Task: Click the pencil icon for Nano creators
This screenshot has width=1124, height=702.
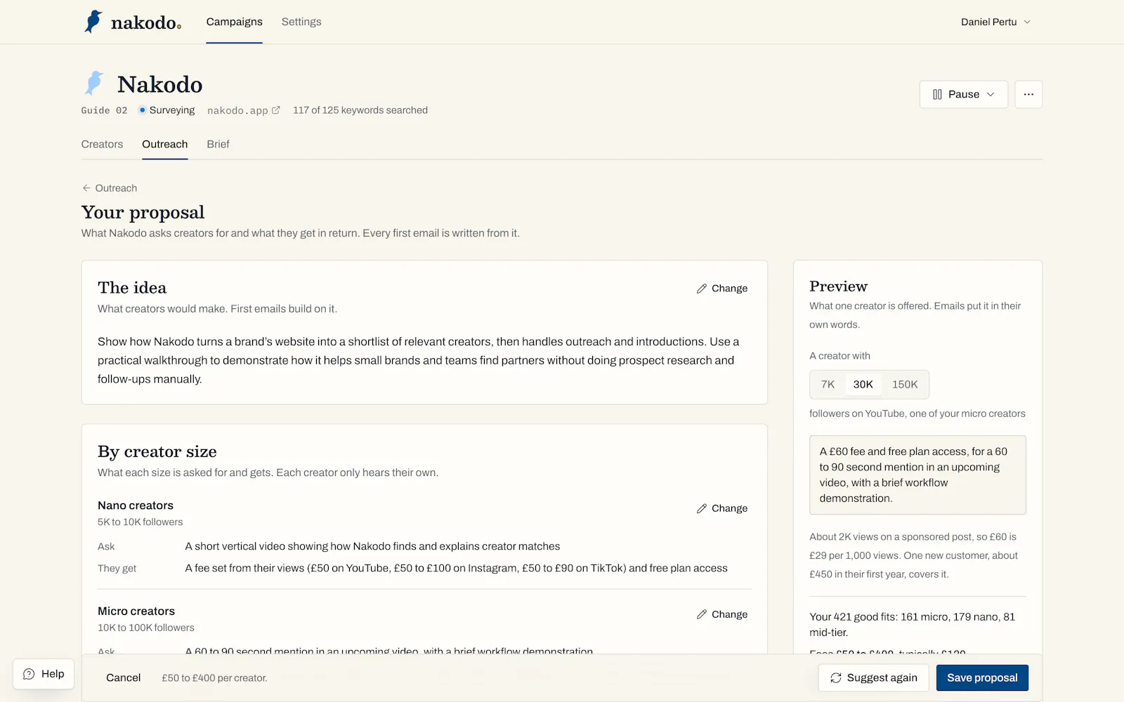Action: pos(702,508)
